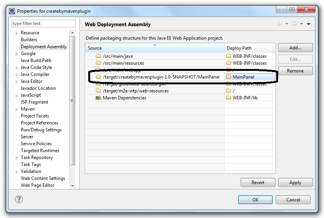This screenshot has height=218, width=324.
Task: Open the view menu dropdown triangle
Action: coord(309,24)
